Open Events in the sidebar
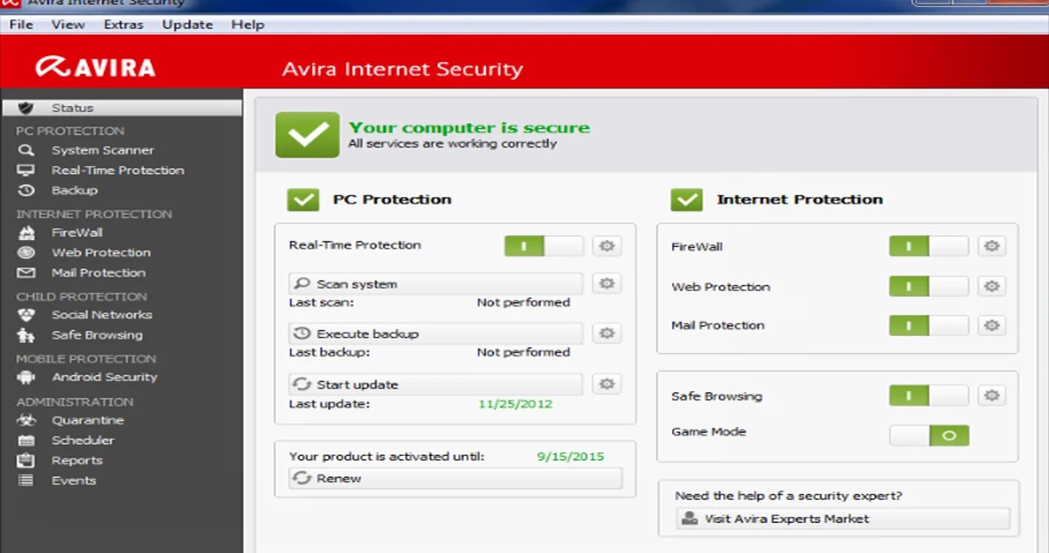 (73, 480)
